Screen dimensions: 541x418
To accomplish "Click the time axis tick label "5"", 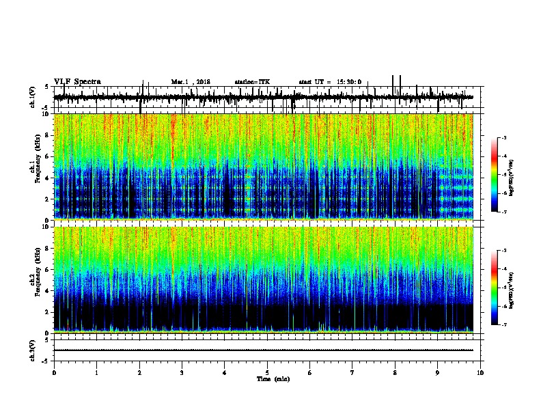I will point(267,373).
